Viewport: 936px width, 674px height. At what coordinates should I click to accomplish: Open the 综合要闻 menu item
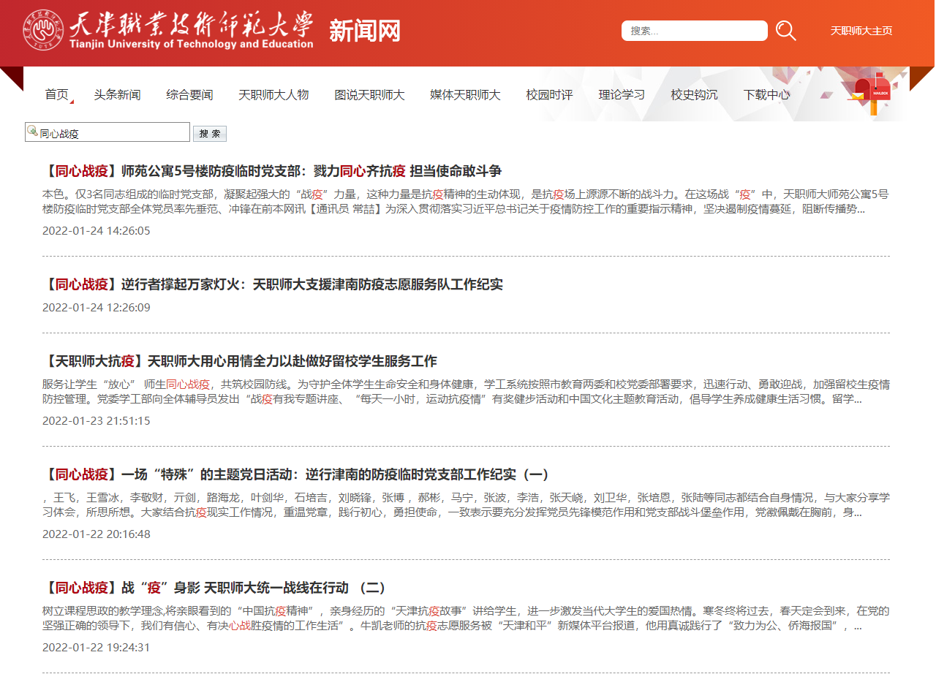pyautogui.click(x=189, y=94)
